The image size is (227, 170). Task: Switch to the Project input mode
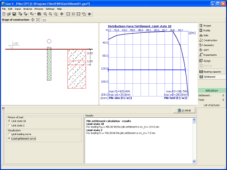(211, 26)
